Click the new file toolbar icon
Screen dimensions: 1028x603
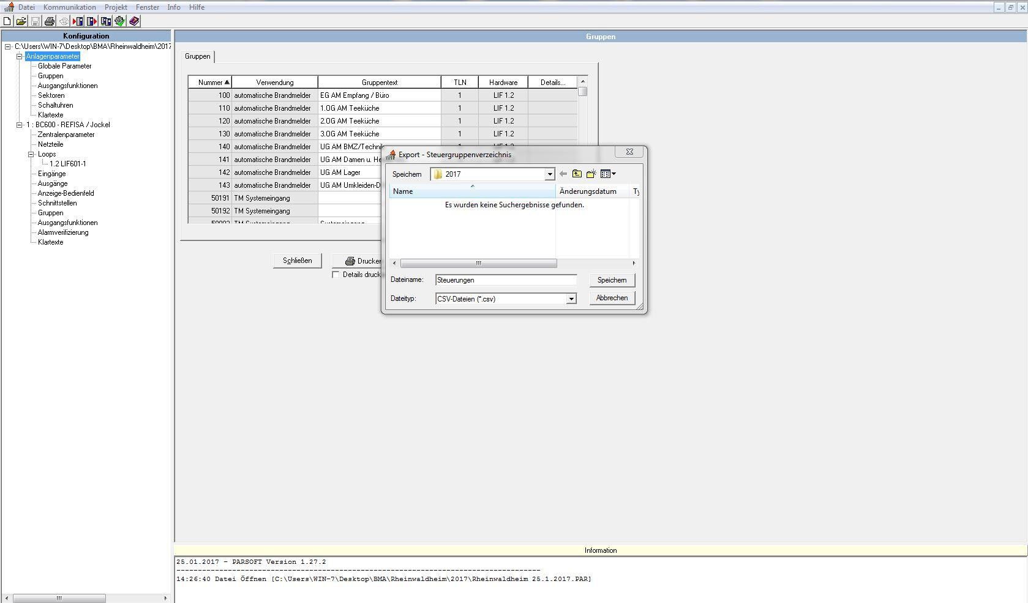7,21
